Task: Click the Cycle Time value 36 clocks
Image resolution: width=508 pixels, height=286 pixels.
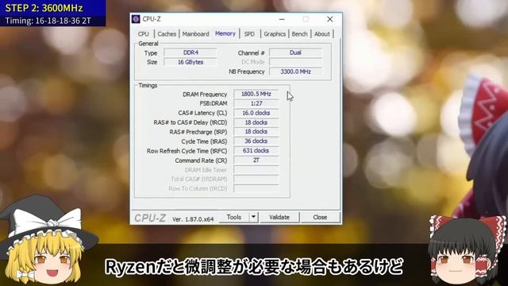Action: pyautogui.click(x=256, y=141)
